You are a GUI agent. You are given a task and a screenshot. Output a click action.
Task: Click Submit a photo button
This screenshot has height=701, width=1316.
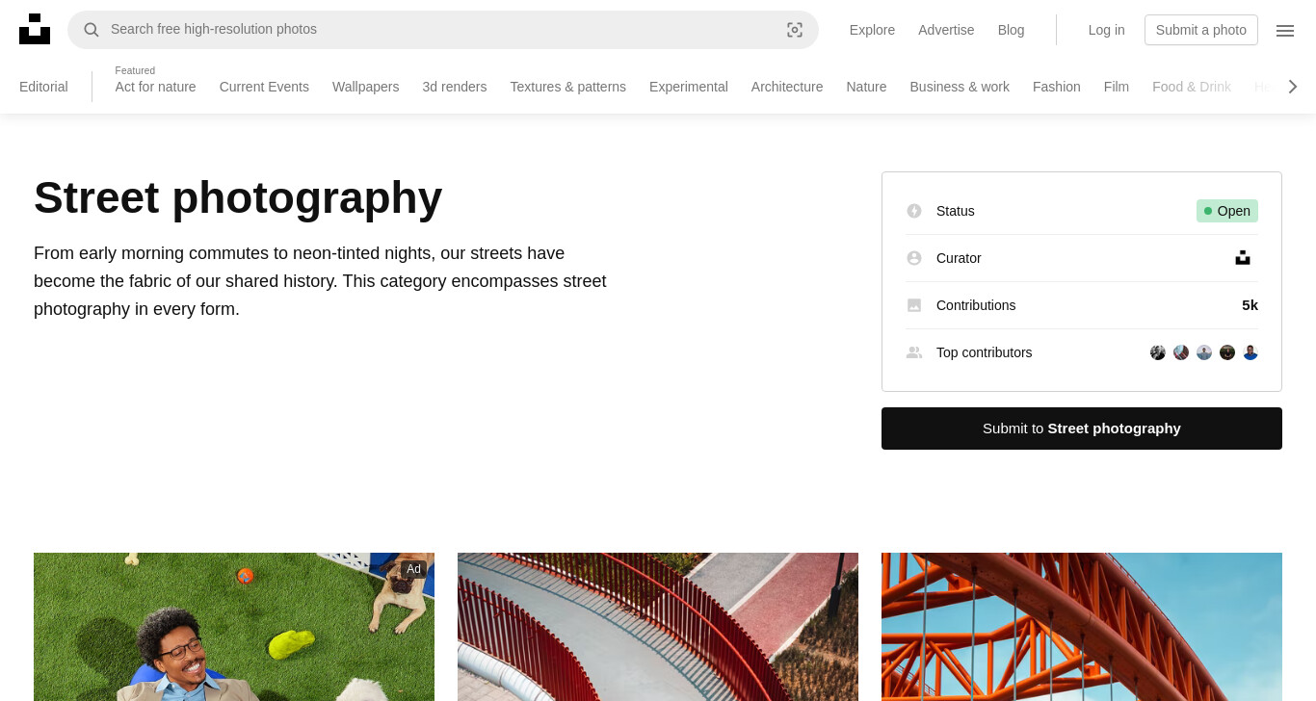tap(1201, 30)
